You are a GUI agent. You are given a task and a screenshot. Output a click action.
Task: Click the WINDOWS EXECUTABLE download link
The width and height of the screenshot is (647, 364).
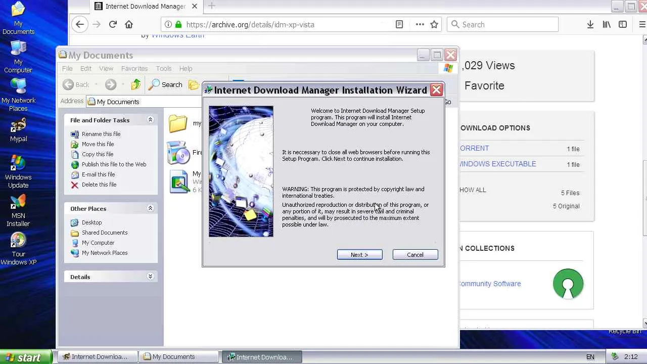pos(498,164)
